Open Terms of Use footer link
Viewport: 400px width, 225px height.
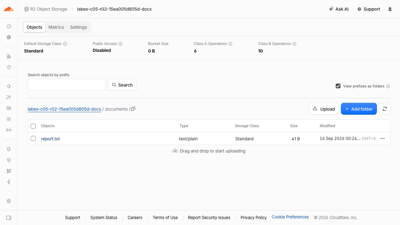pyautogui.click(x=165, y=217)
